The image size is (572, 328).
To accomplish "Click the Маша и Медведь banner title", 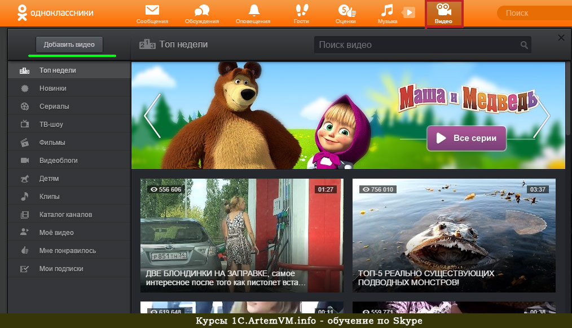I will point(468,99).
